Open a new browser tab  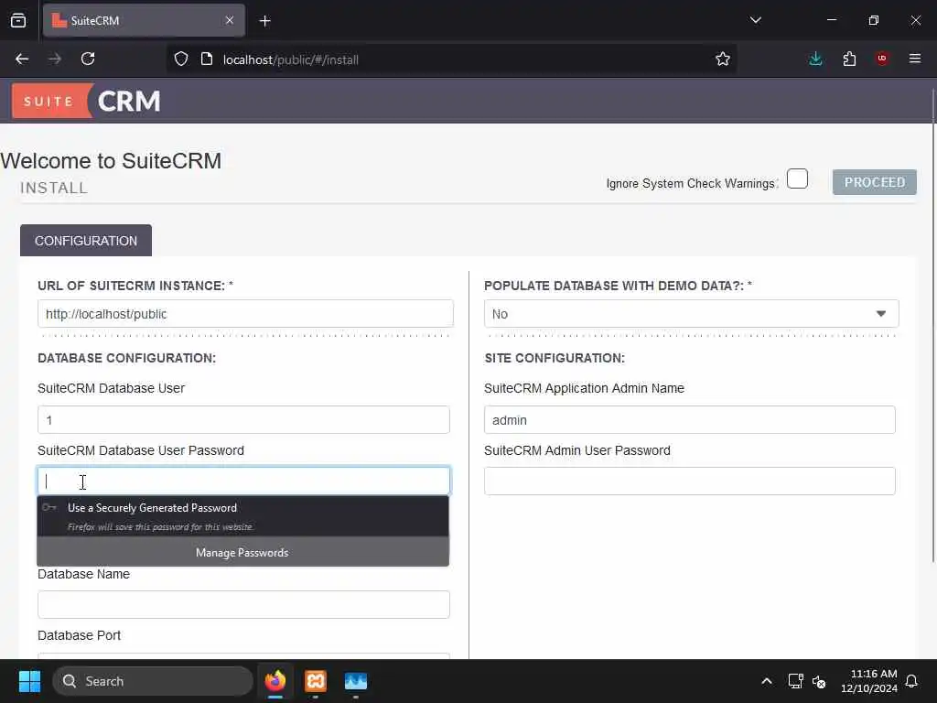(x=265, y=21)
